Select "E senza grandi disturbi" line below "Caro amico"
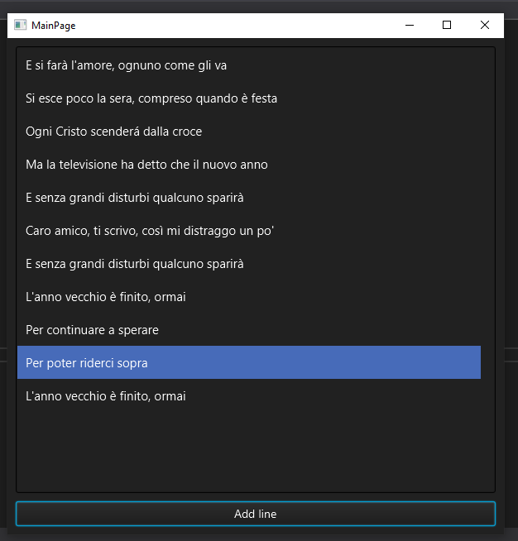This screenshot has width=518, height=541. [x=134, y=264]
